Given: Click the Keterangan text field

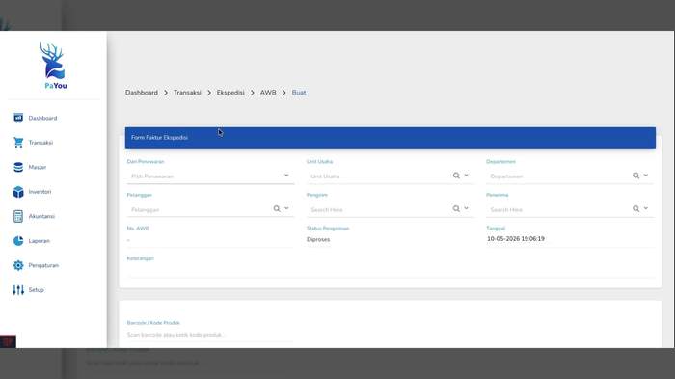Looking at the screenshot, I should point(391,270).
